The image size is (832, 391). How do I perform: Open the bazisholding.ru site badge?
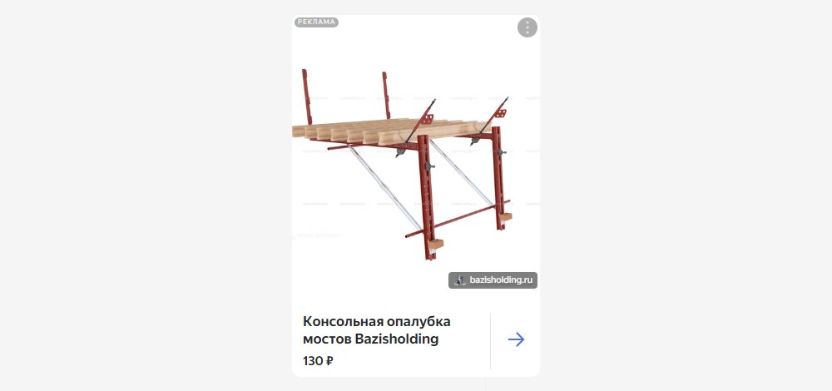(x=493, y=280)
